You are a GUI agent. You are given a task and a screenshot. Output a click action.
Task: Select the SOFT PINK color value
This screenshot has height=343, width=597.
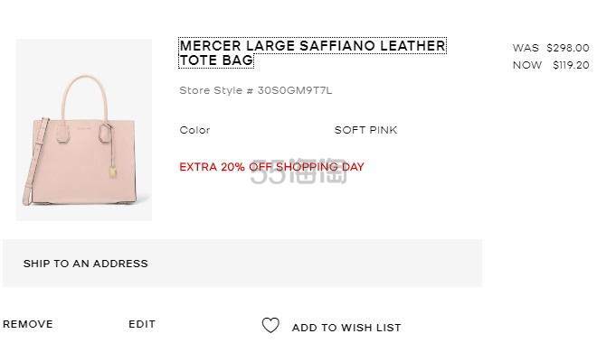[x=365, y=130]
